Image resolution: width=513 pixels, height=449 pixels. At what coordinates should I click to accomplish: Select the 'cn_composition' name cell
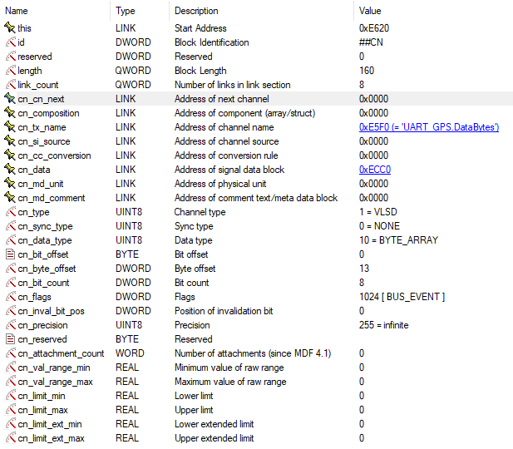coord(48,113)
